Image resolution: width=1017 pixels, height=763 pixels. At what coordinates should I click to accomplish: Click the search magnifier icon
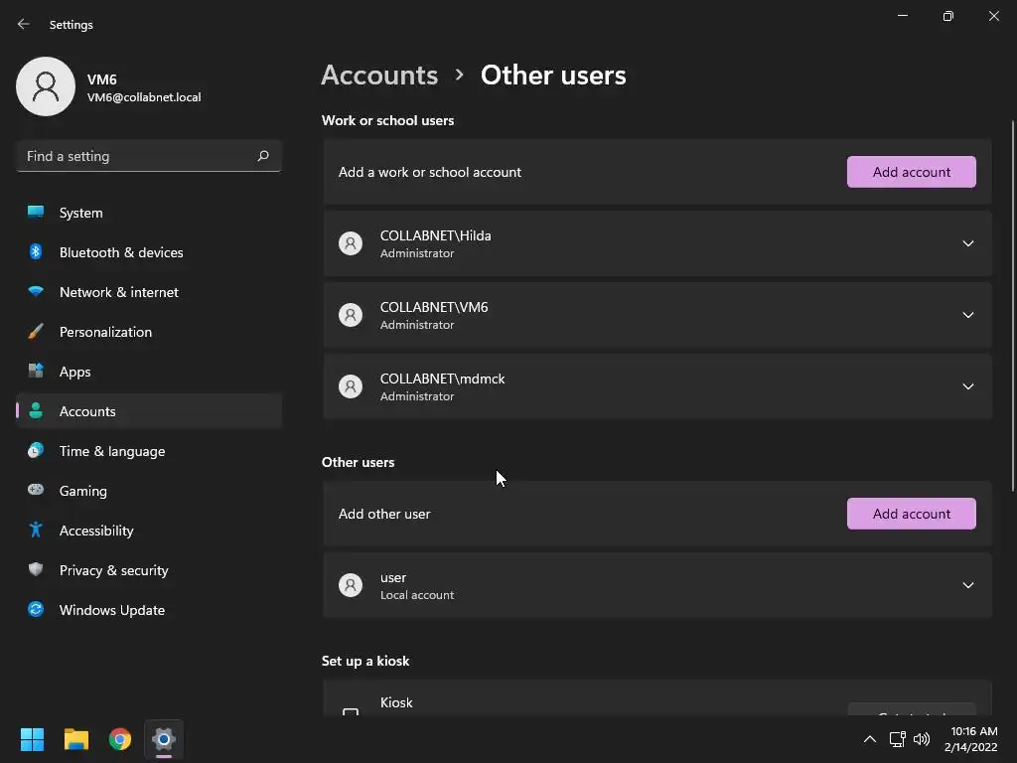click(263, 156)
